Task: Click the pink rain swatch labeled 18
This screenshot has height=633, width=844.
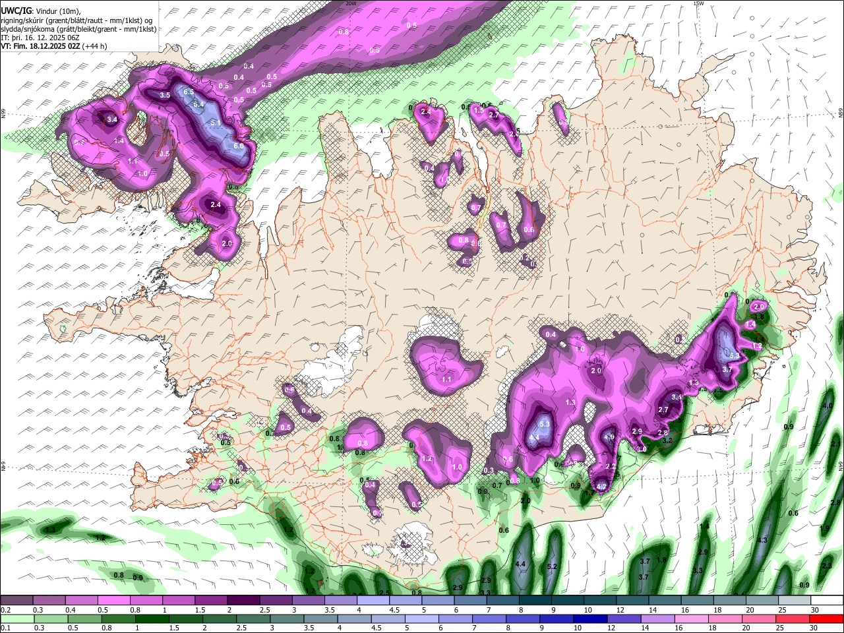Action: coord(725,618)
